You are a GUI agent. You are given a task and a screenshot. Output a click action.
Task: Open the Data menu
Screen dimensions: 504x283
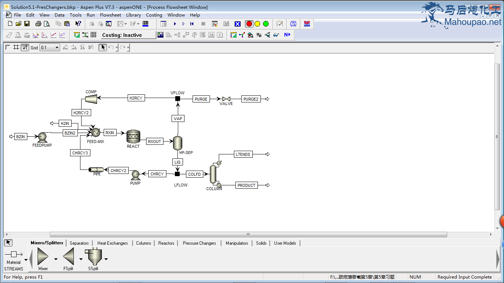pos(59,15)
